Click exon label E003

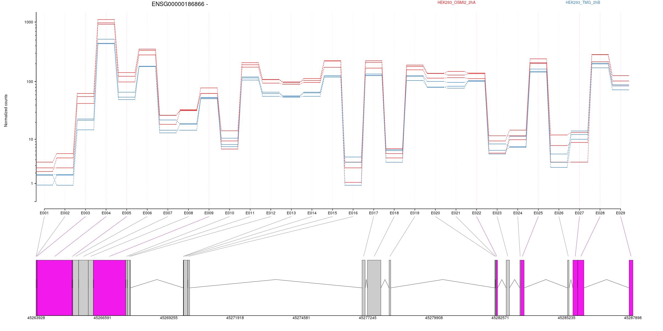point(85,213)
